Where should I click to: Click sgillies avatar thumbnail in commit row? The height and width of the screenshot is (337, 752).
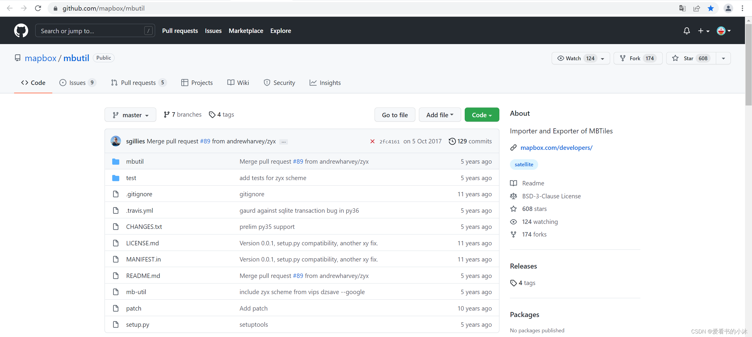[x=116, y=141]
